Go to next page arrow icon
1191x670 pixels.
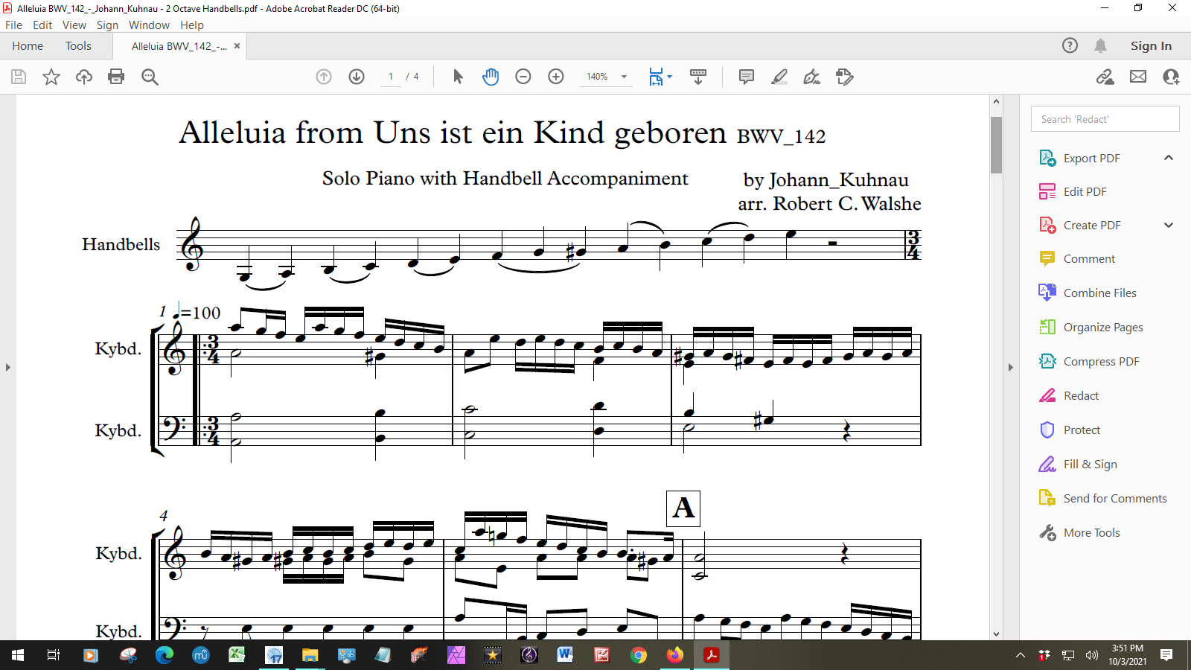tap(357, 77)
